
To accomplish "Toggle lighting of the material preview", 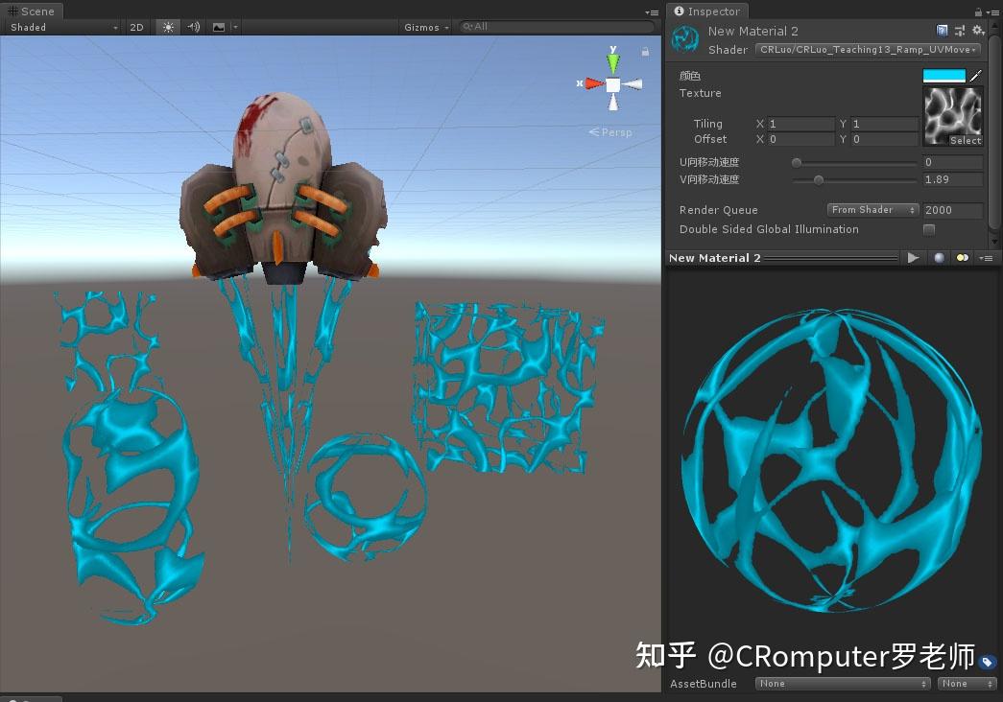I will [962, 257].
